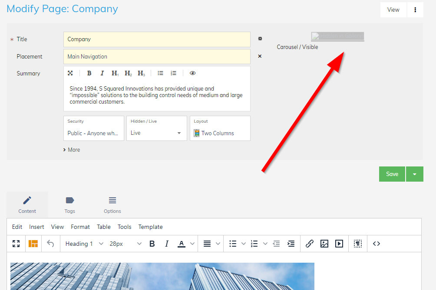Open the Insert menu
436x290 pixels.
(x=36, y=227)
